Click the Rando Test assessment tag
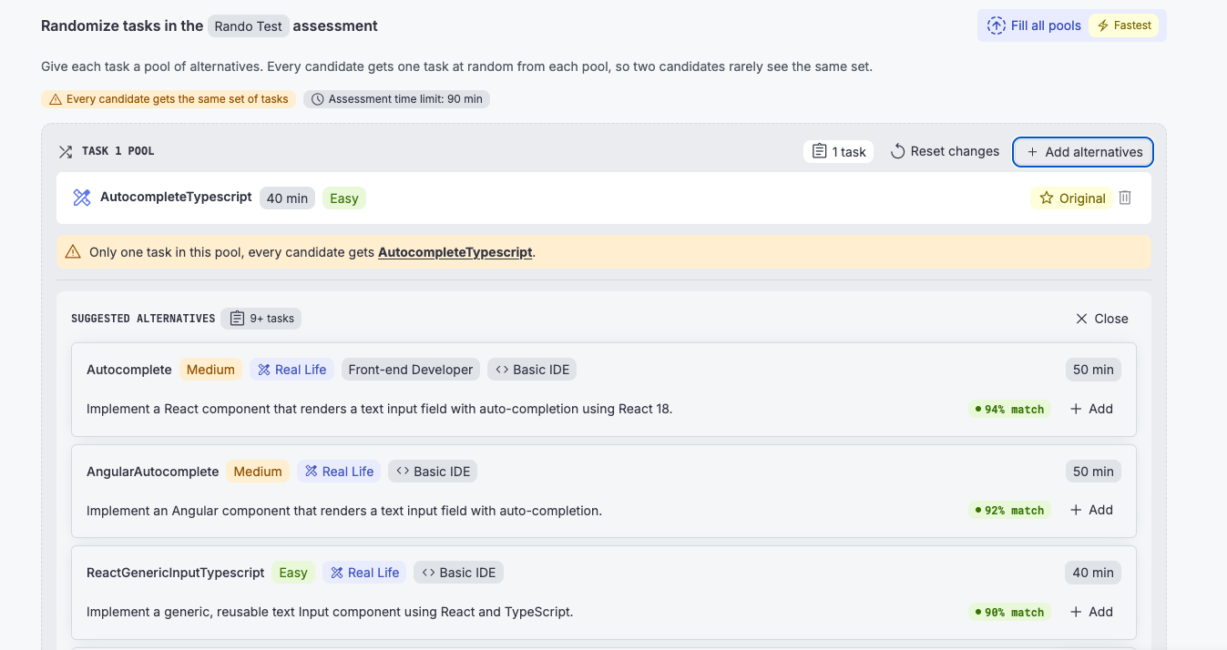1227x650 pixels. [249, 26]
